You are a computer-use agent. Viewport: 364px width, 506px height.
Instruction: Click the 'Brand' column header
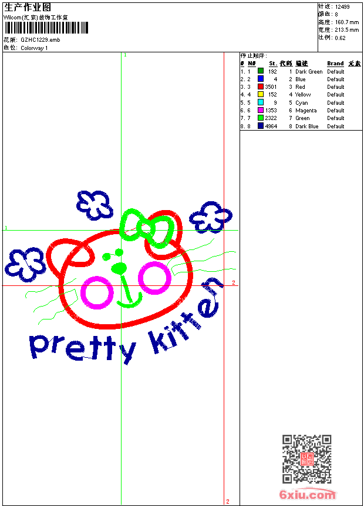[335, 64]
